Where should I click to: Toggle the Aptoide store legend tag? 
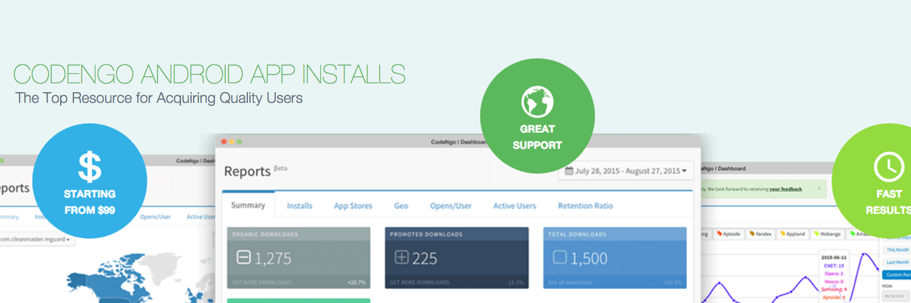point(729,234)
